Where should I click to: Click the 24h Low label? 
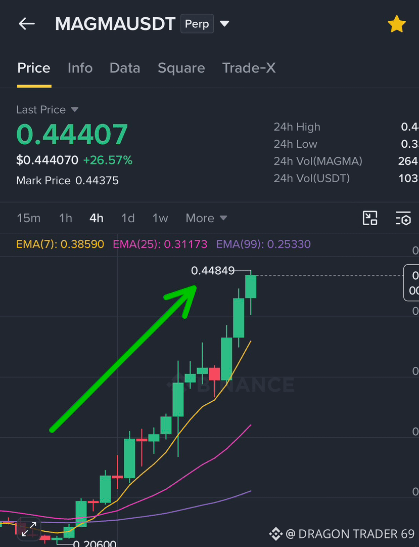tap(295, 144)
